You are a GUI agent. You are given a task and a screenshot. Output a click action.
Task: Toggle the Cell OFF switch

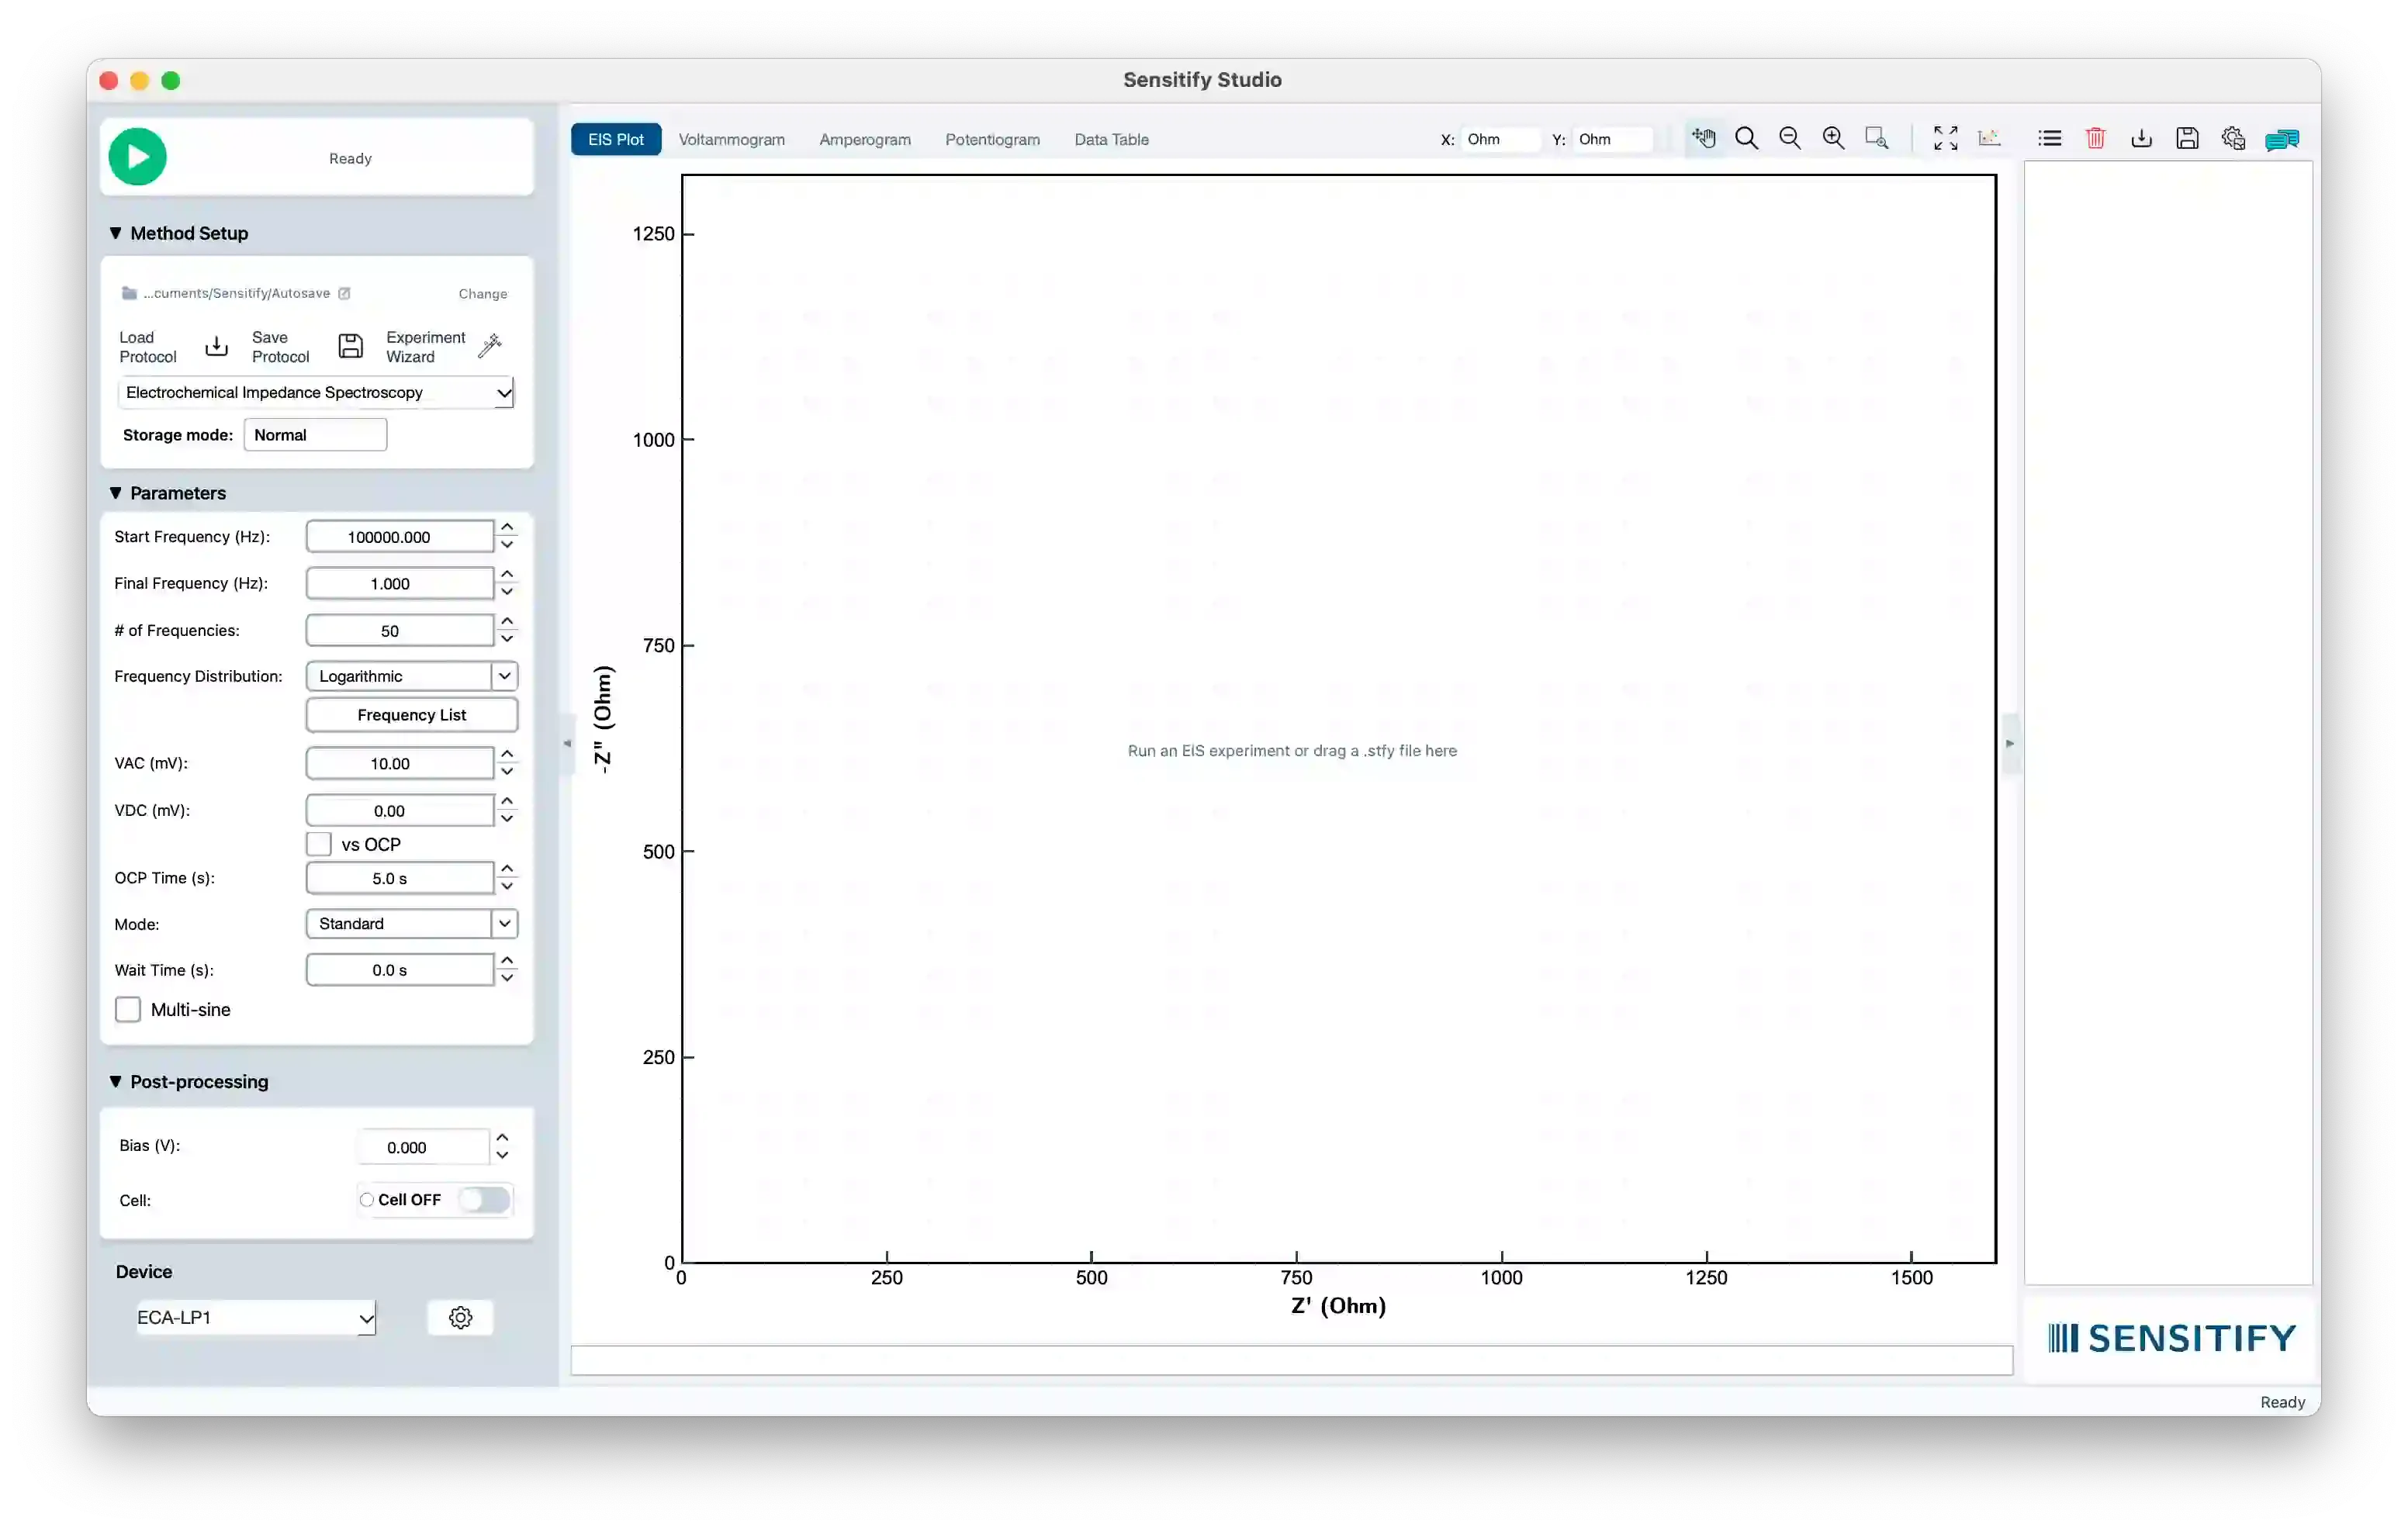(485, 1200)
